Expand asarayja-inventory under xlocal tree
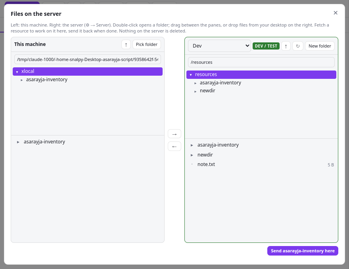349x269 pixels. [21, 80]
